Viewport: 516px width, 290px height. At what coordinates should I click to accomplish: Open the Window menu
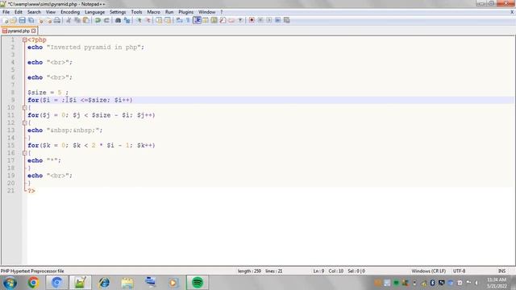tap(206, 12)
